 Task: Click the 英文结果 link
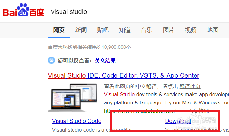point(105,61)
